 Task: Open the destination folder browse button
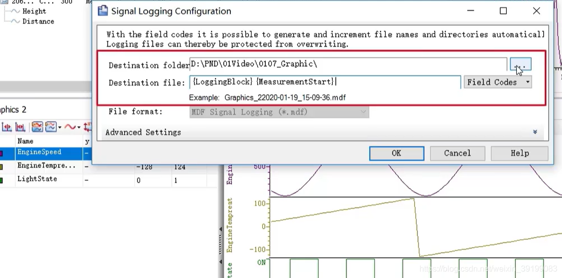(520, 64)
